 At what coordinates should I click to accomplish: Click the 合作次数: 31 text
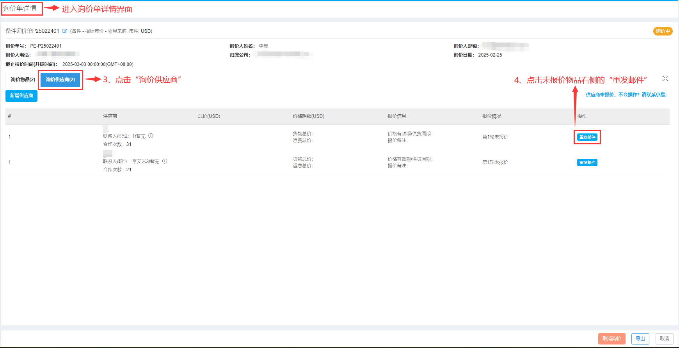coord(117,144)
